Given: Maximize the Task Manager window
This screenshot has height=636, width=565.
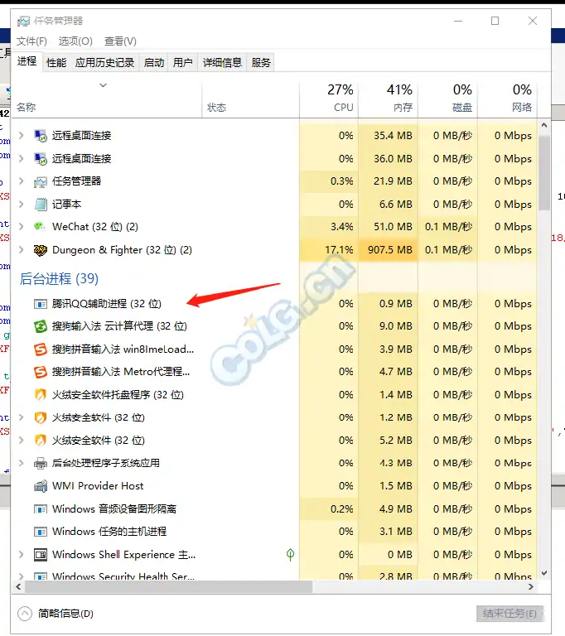Looking at the screenshot, I should [x=495, y=21].
